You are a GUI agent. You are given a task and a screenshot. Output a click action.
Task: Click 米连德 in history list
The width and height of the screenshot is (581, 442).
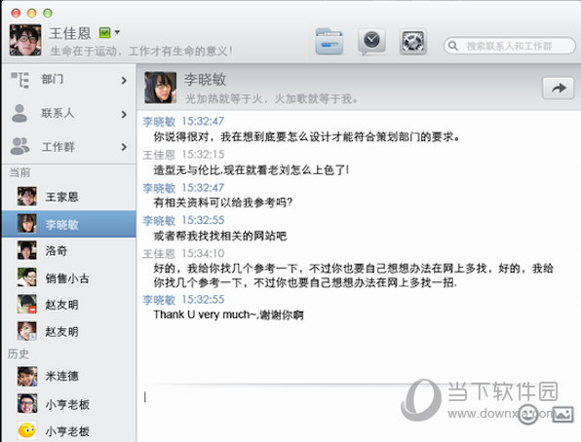69,376
